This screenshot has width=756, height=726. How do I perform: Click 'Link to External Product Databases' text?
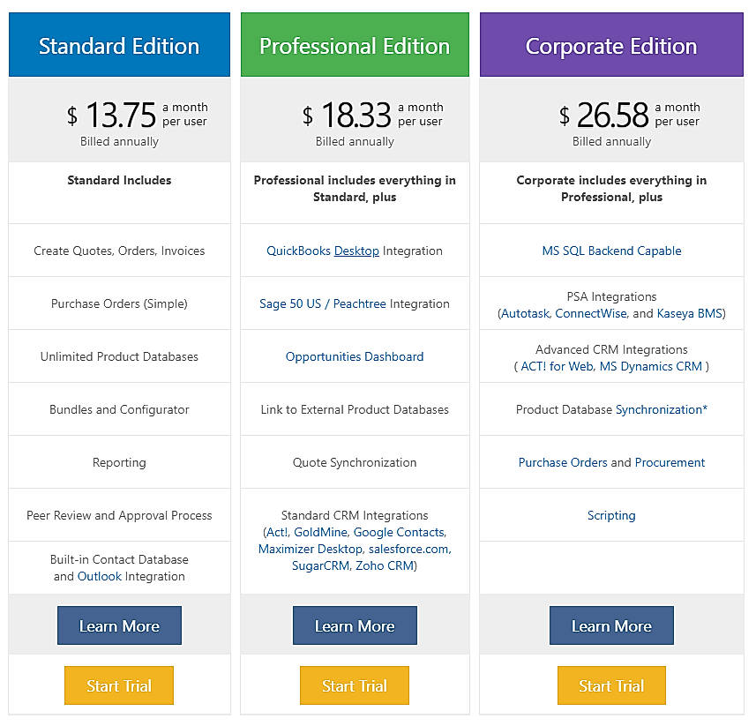click(355, 410)
